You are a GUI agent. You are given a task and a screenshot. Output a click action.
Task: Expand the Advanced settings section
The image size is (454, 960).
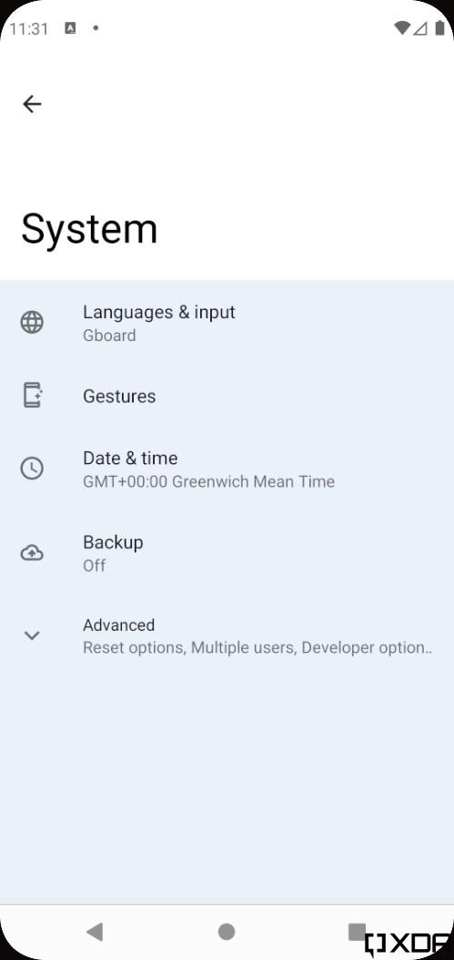(227, 636)
